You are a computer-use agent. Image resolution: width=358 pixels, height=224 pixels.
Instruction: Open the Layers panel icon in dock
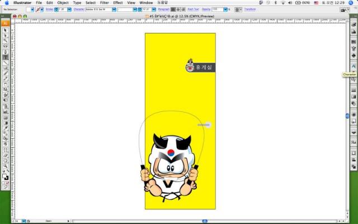[354, 132]
